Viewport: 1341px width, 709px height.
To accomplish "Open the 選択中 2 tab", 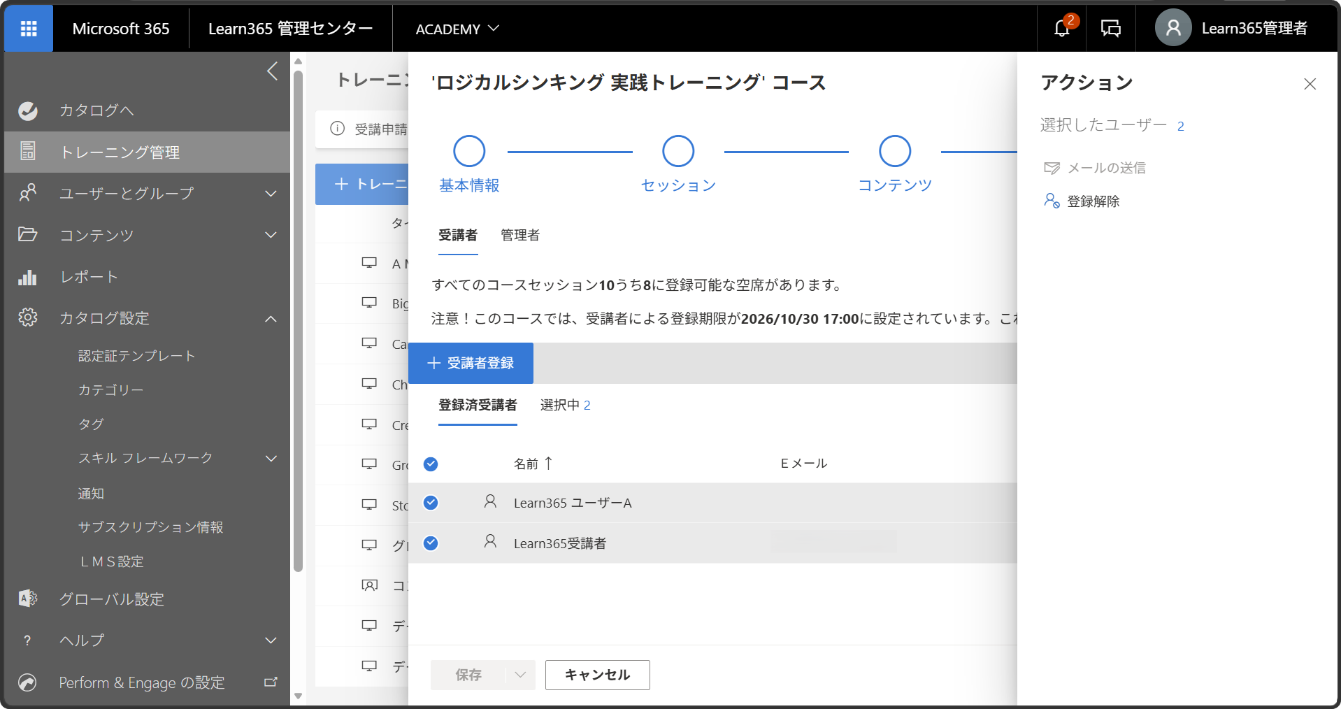I will (x=566, y=405).
